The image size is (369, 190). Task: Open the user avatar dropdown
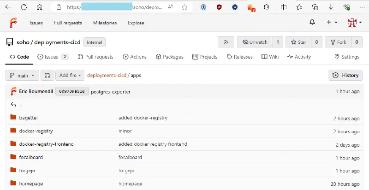[x=355, y=23]
